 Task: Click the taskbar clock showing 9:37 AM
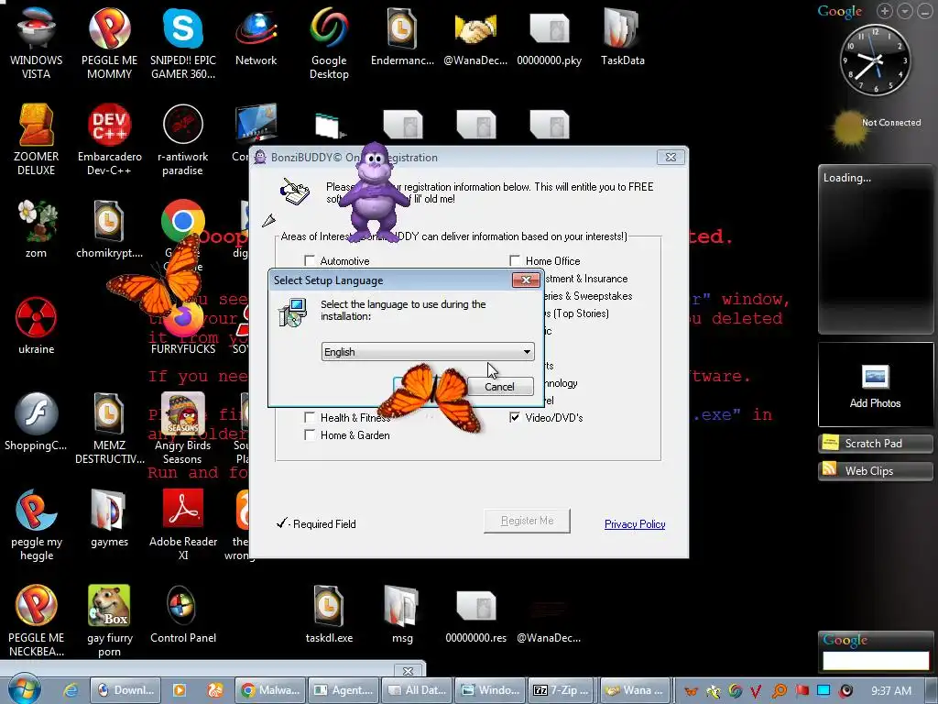(x=891, y=691)
